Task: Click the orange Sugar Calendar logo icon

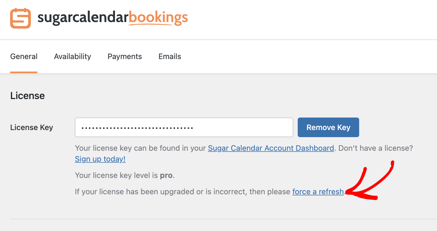Action: (x=20, y=18)
